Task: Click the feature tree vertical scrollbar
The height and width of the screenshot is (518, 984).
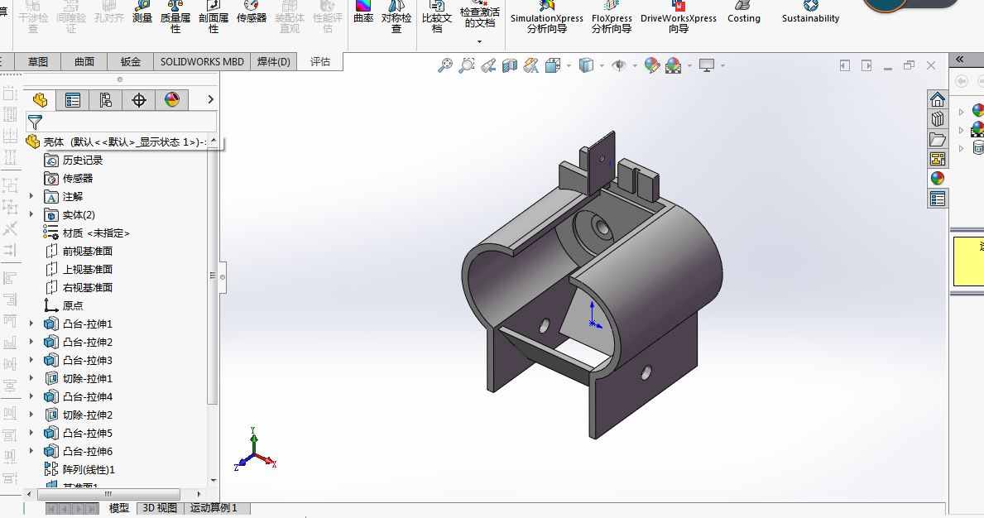Action: tap(214, 276)
